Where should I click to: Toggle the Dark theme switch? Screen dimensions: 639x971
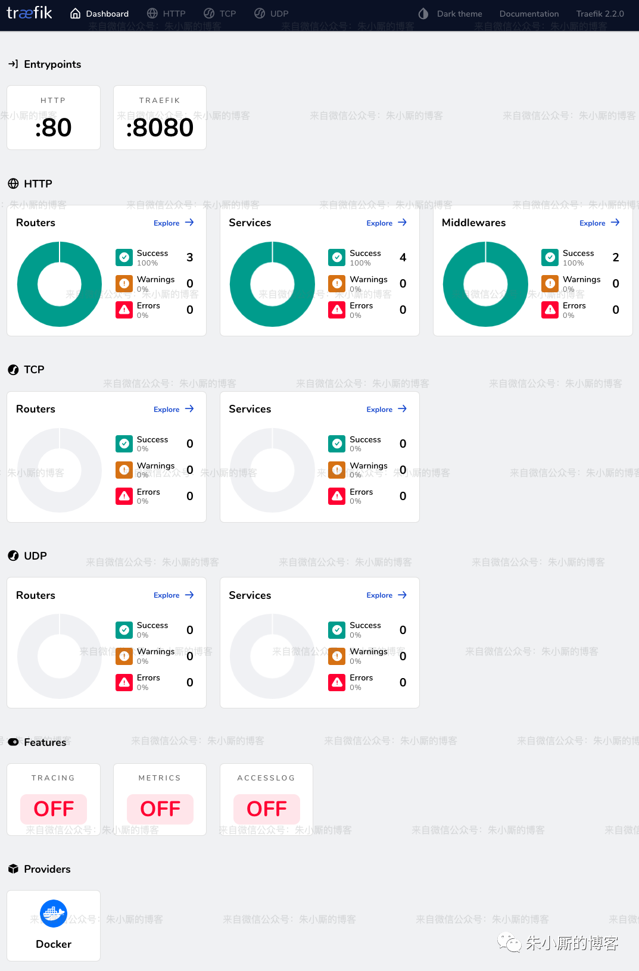(x=450, y=14)
